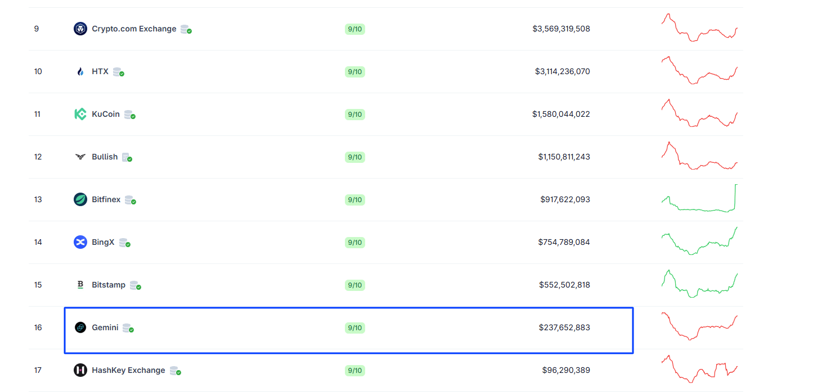Click the 9/10 trust score for KuCoin

[x=355, y=114]
